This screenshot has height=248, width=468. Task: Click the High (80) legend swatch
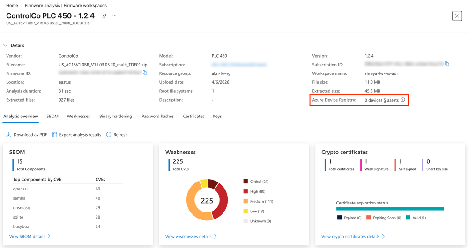pos(245,191)
